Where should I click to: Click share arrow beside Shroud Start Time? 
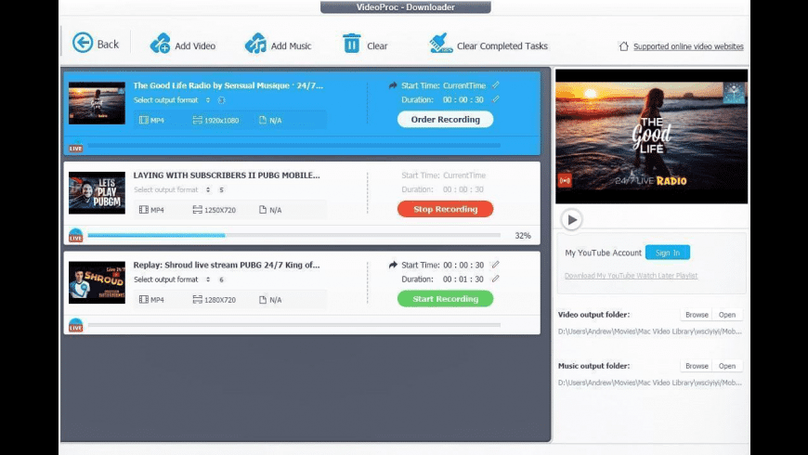393,265
